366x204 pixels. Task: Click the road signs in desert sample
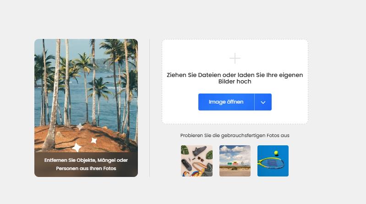[235, 163]
